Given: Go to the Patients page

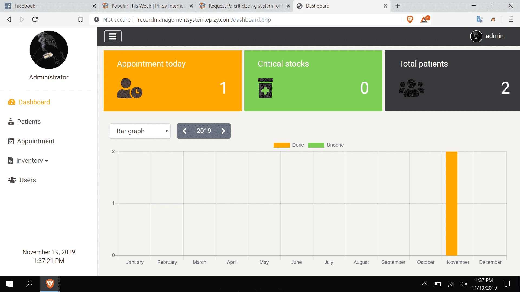Looking at the screenshot, I should click(24, 122).
